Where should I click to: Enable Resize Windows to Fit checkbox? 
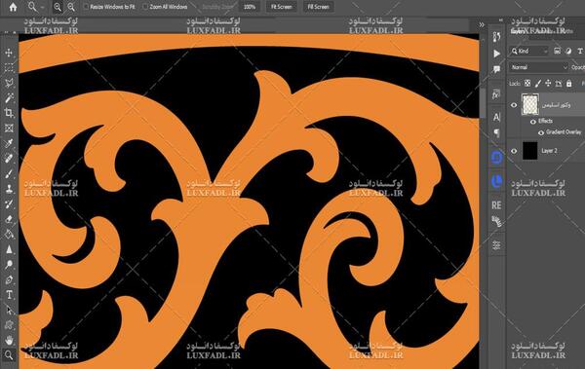click(86, 7)
